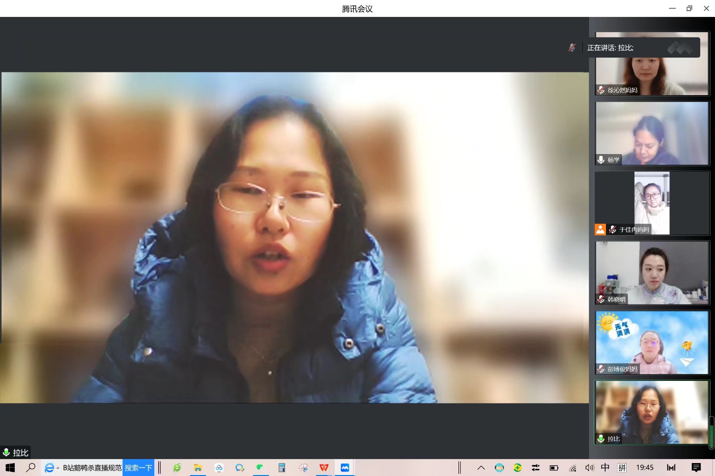Click 360 security tray icon

click(517, 468)
